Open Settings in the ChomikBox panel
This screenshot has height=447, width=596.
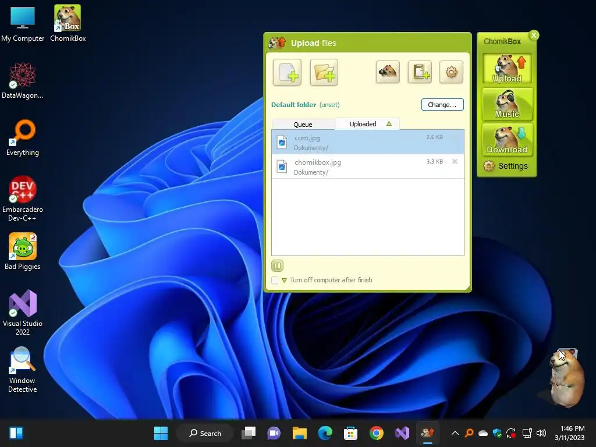point(506,166)
